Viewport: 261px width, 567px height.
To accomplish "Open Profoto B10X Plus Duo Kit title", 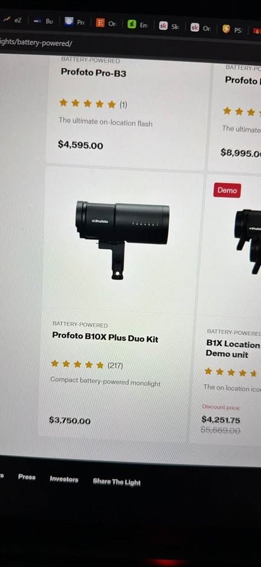I will coord(105,337).
